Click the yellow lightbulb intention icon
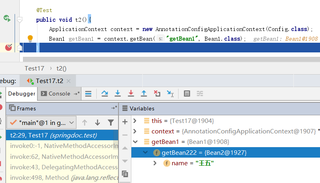The height and width of the screenshot is (183, 320). tap(30, 38)
